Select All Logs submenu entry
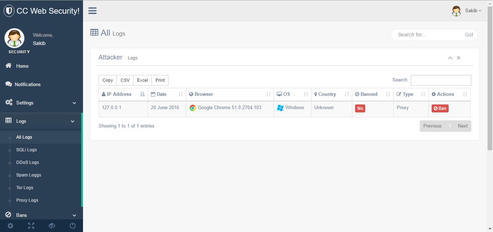This screenshot has width=493, height=232. coord(24,137)
